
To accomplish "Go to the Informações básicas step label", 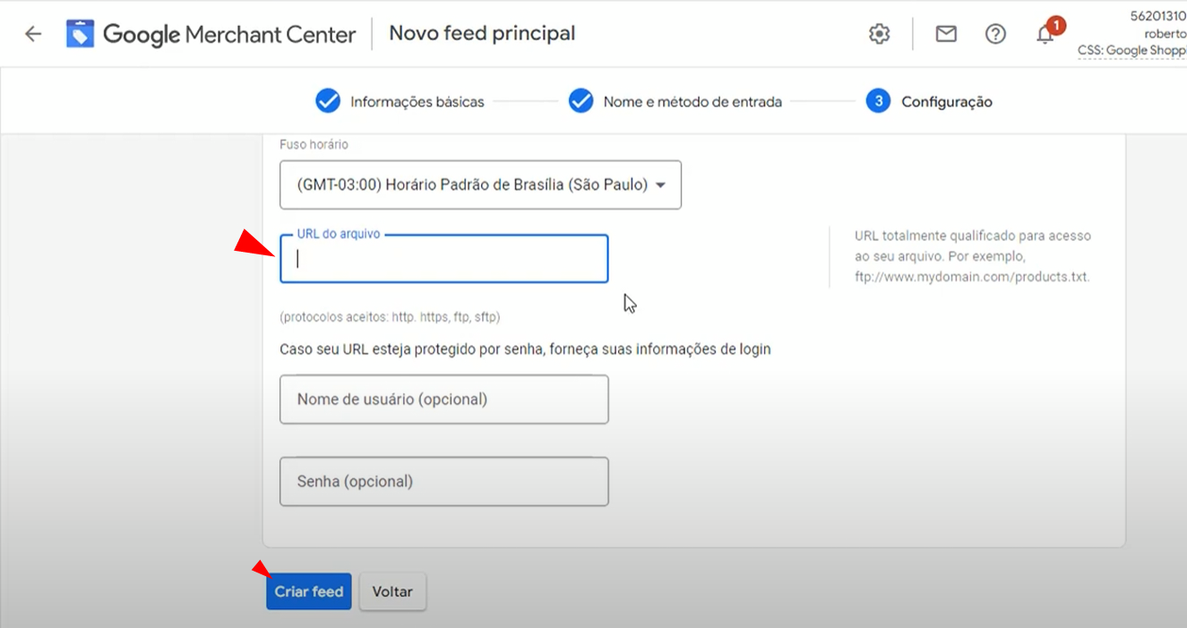I will (x=417, y=102).
